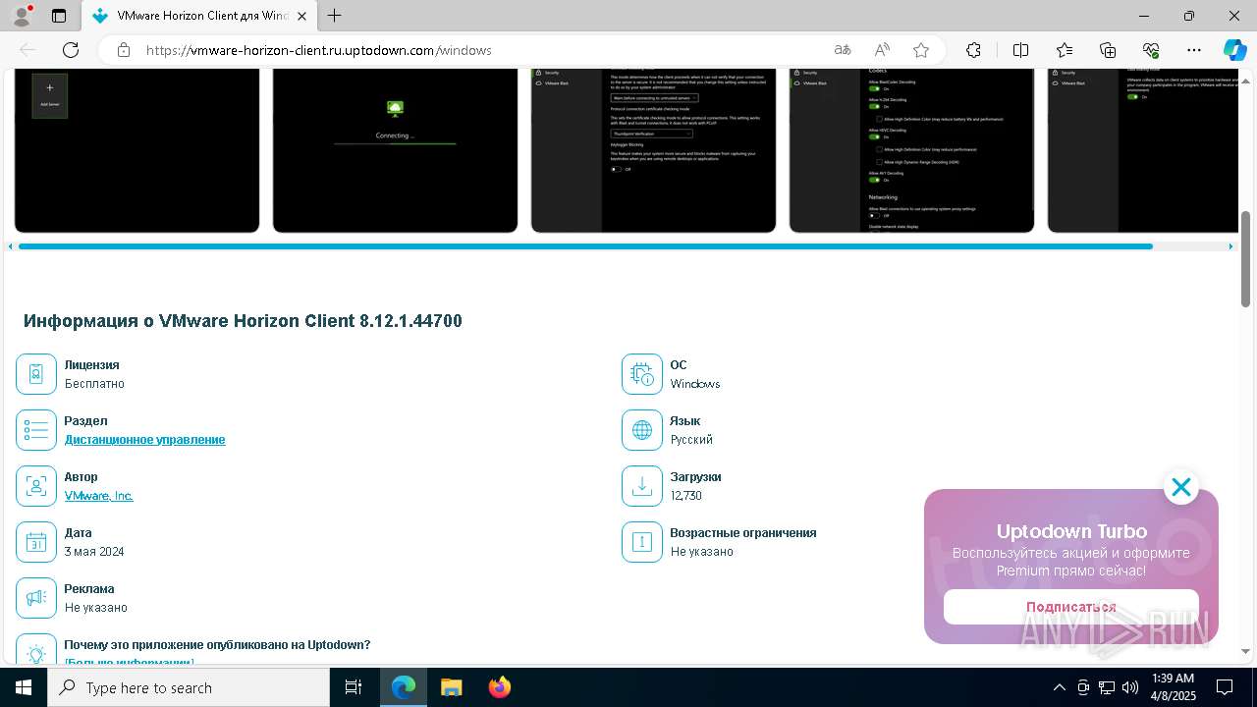Open the notifications center icon
This screenshot has width=1257, height=707.
[1226, 687]
